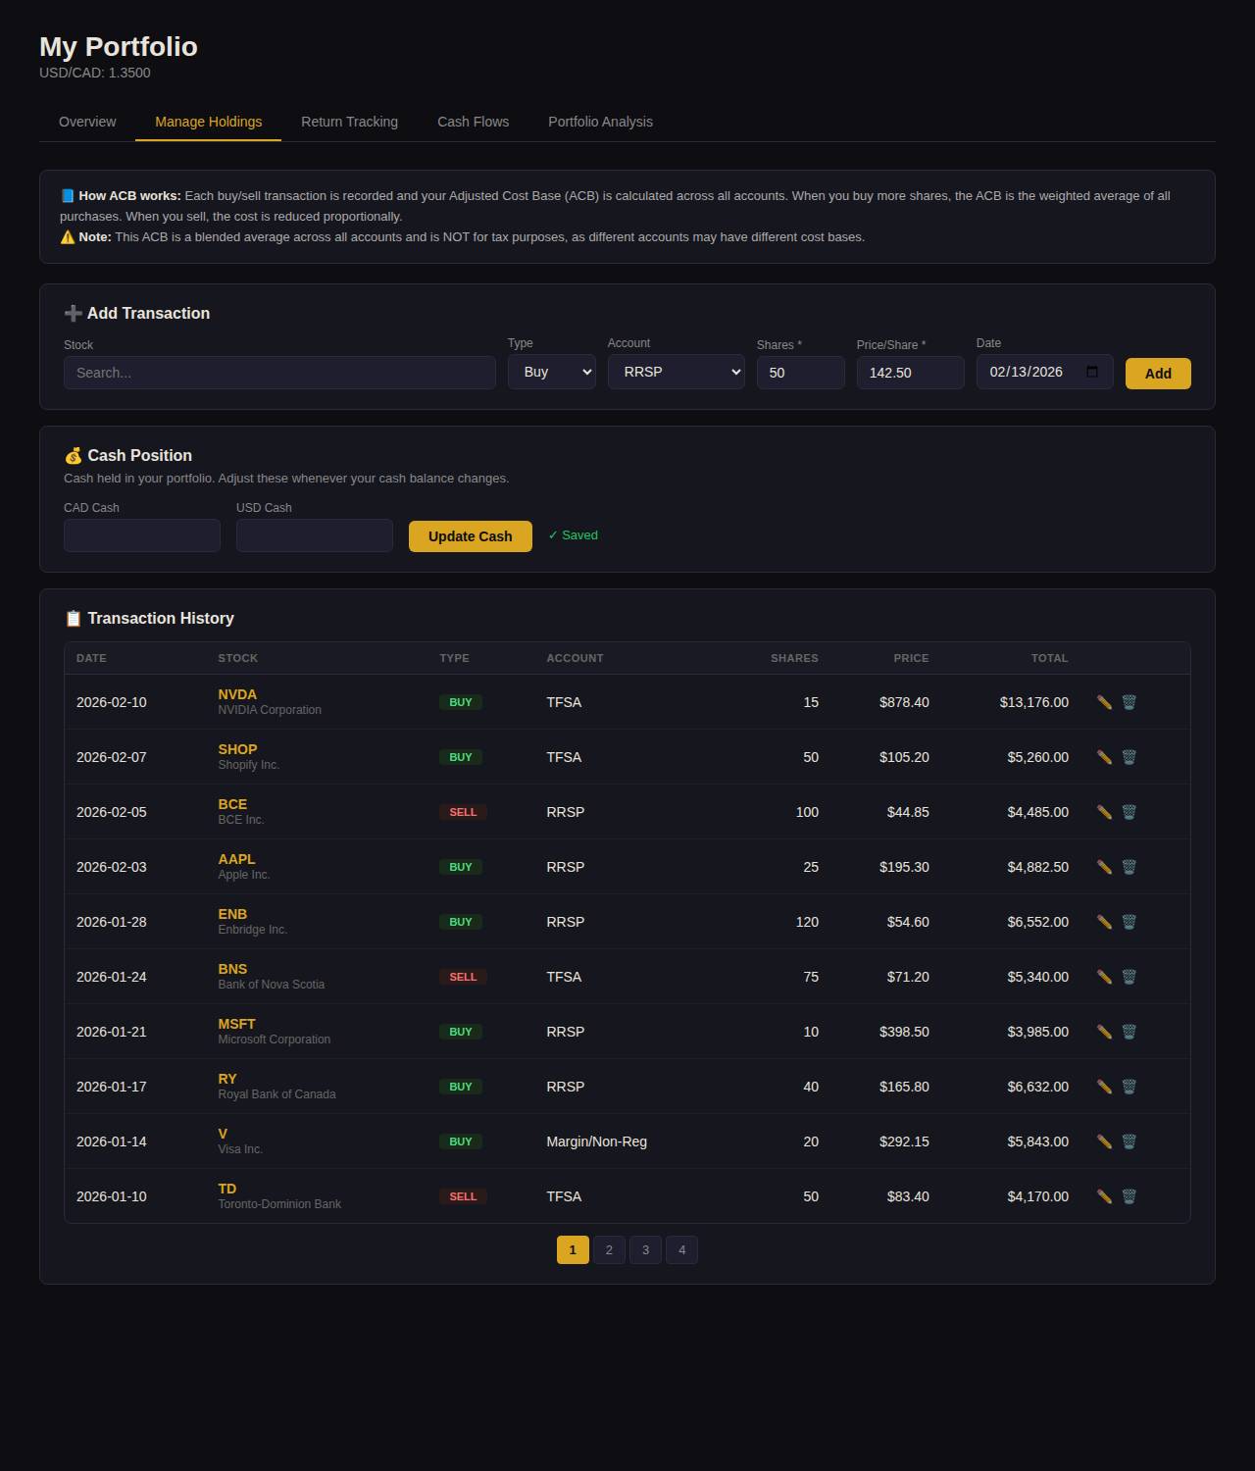Go to page 2 of transaction history
The image size is (1255, 1471).
pos(609,1249)
